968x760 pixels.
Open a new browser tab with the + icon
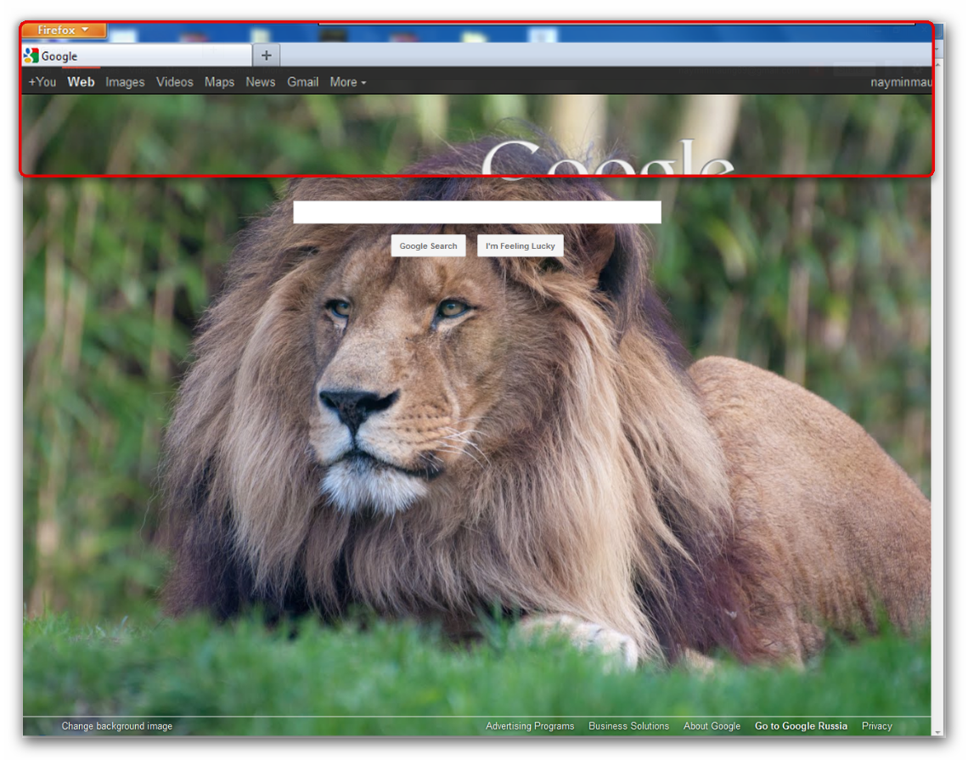(x=267, y=54)
